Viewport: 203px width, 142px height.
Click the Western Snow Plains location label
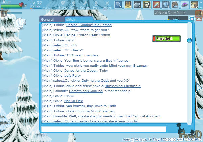point(170,13)
